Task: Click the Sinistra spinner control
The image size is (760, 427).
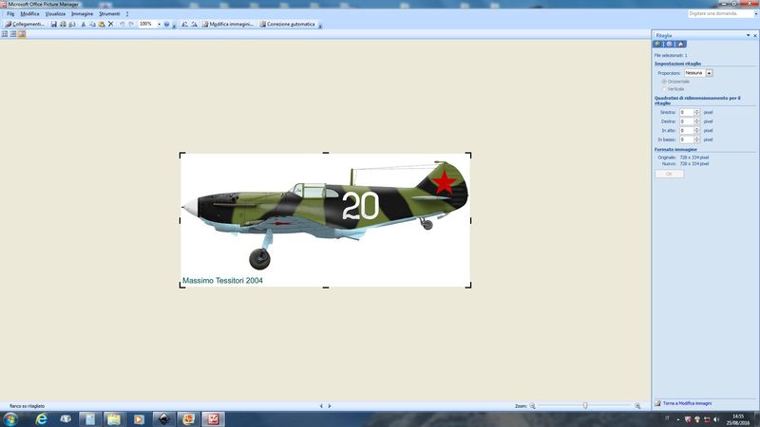Action: pyautogui.click(x=697, y=112)
